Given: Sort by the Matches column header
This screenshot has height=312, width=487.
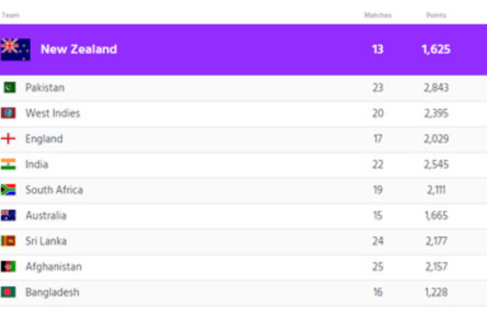Looking at the screenshot, I should 377,15.
